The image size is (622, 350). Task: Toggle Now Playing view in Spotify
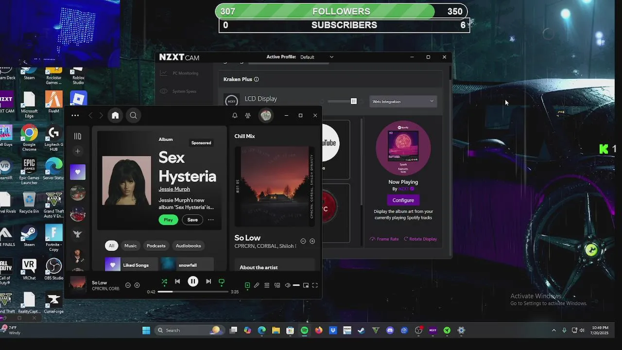pos(247,285)
